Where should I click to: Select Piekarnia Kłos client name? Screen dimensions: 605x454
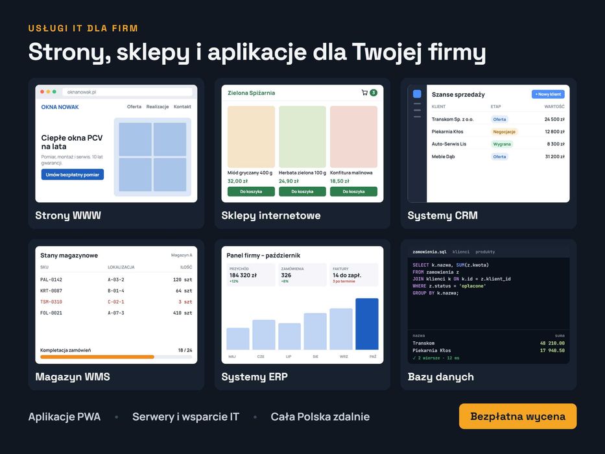(x=447, y=132)
